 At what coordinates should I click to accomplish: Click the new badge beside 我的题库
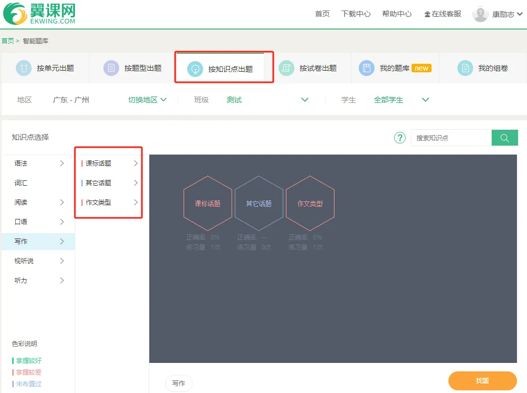(421, 68)
